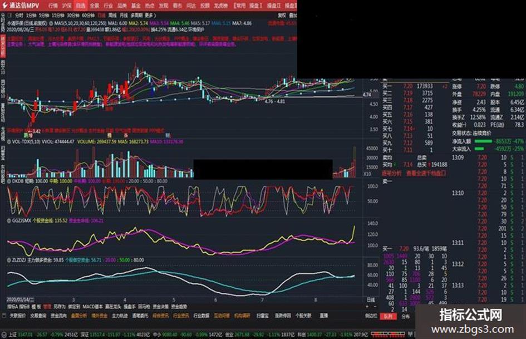The image size is (526, 339).
Task: Open the 资金流向 bottom tab
Action: point(58,316)
